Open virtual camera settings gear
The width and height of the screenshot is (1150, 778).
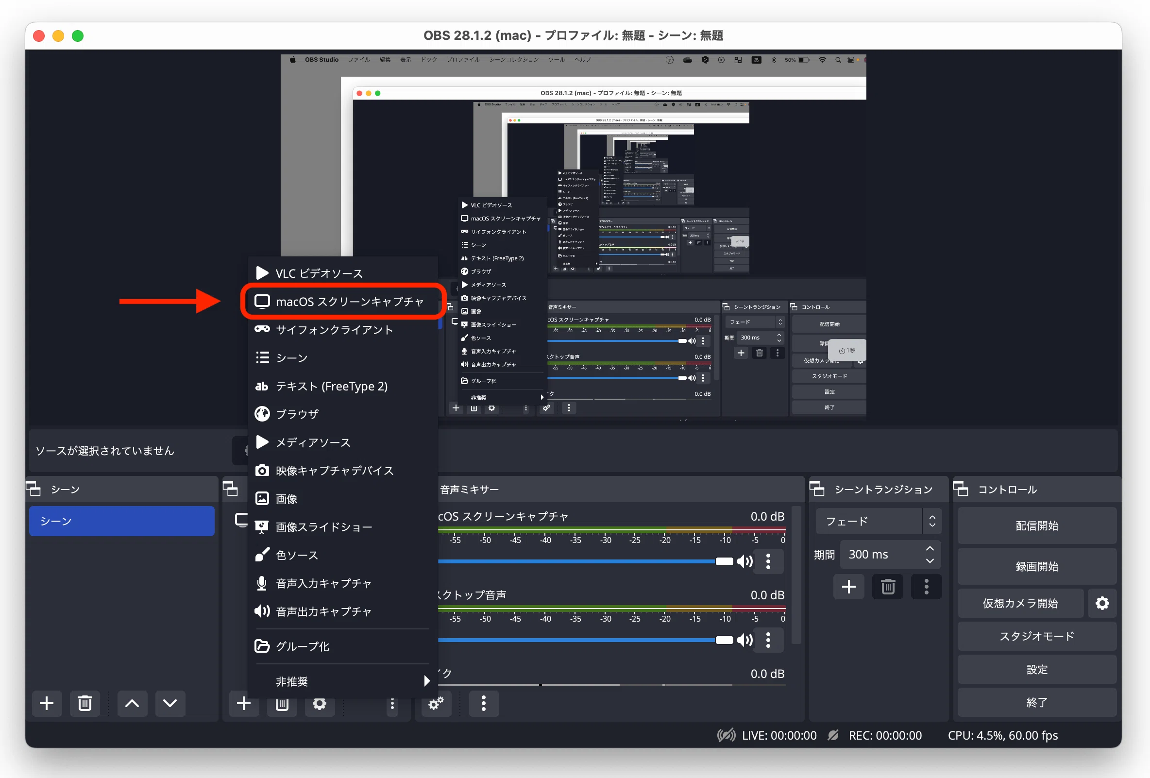[x=1102, y=603]
